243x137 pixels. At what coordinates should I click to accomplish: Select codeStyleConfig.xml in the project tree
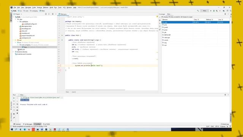click(x=29, y=24)
